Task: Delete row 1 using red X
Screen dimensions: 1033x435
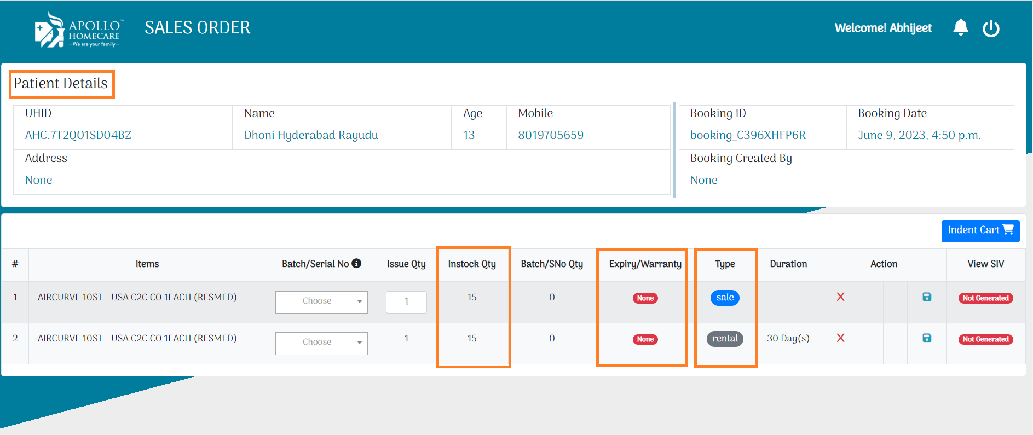Action: tap(840, 297)
